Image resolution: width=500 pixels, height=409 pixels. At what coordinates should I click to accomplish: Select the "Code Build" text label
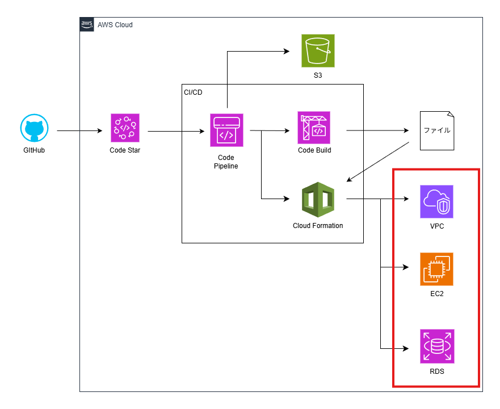[314, 150]
